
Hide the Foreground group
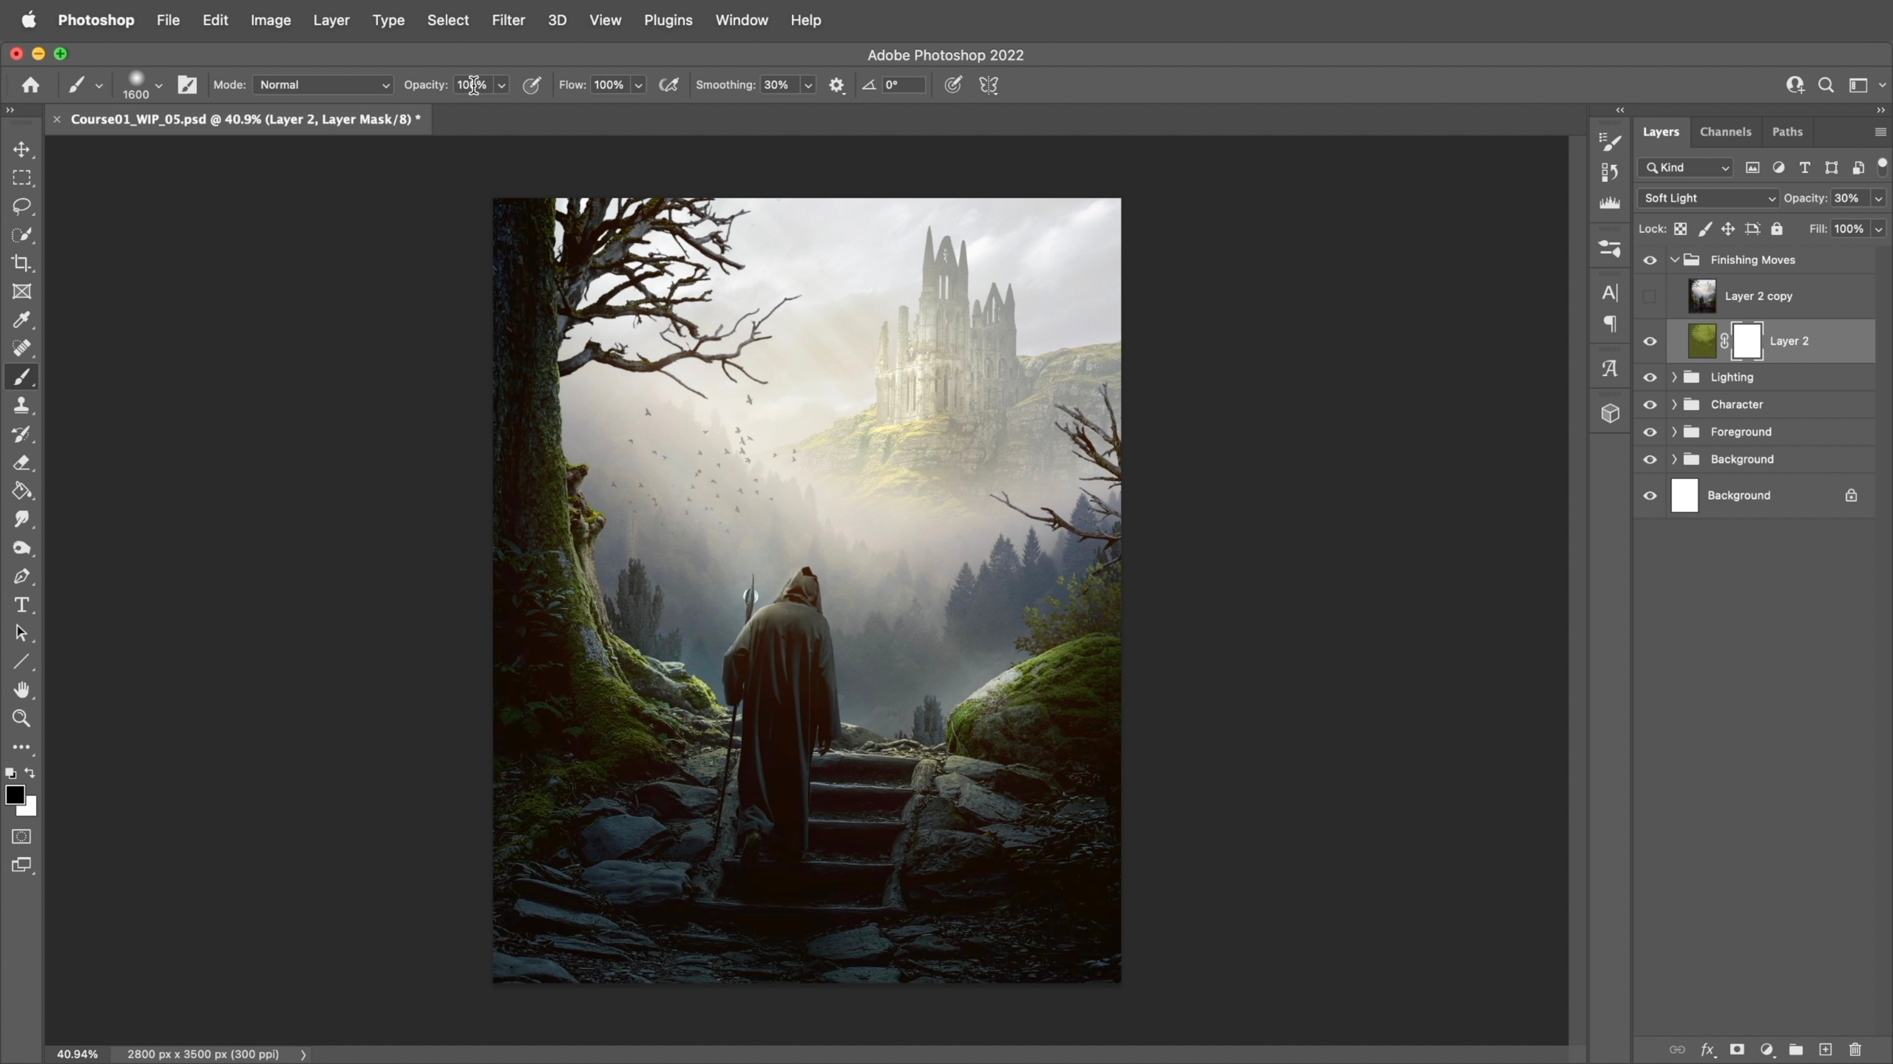point(1650,432)
